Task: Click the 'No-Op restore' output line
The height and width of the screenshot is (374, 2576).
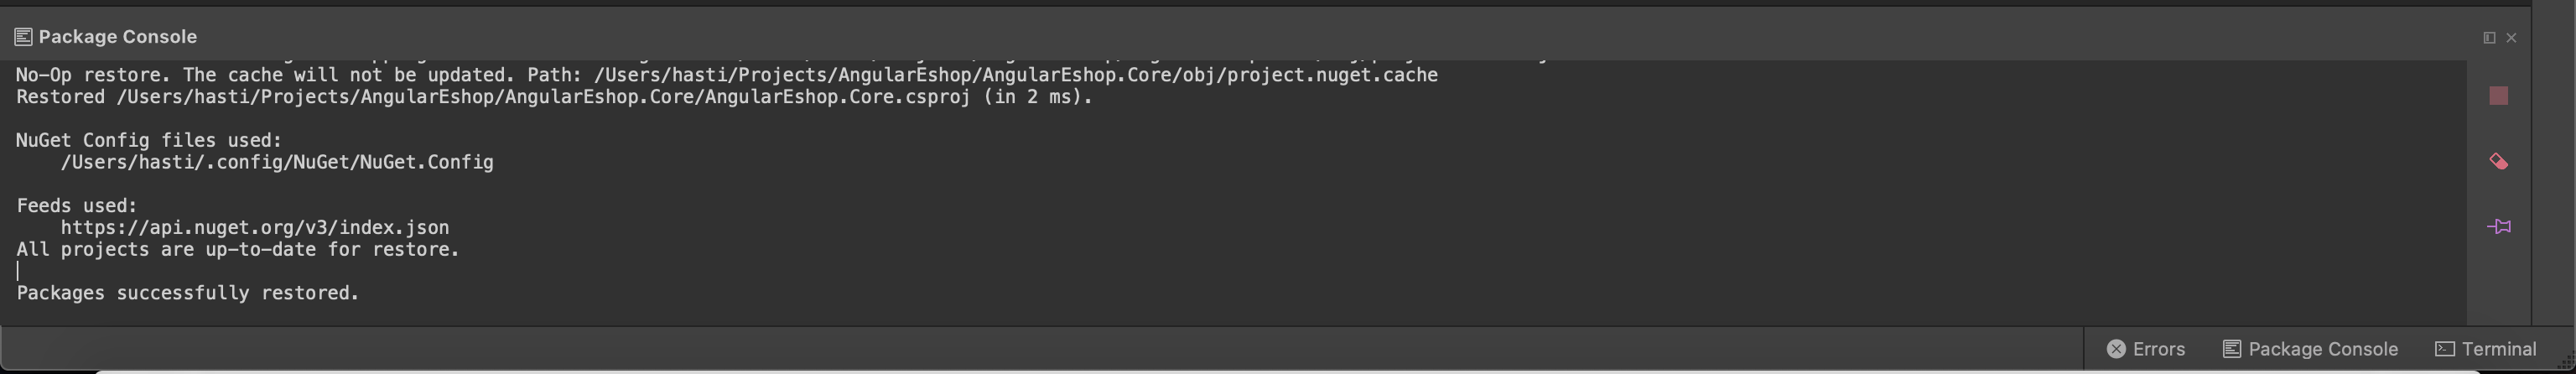Action: pyautogui.click(x=726, y=75)
